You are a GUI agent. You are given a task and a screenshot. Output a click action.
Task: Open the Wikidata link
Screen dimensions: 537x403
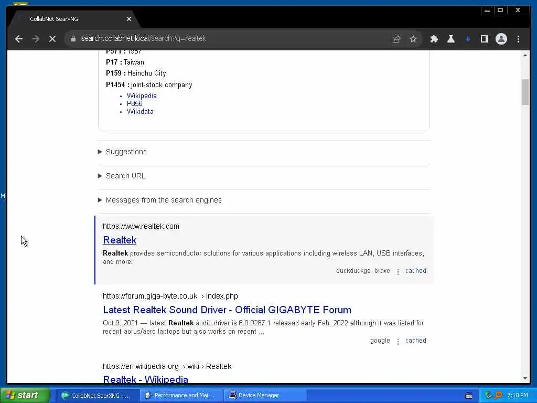click(140, 111)
